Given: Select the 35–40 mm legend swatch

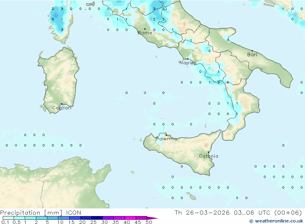Looking at the screenshot, I should [x=119, y=218].
